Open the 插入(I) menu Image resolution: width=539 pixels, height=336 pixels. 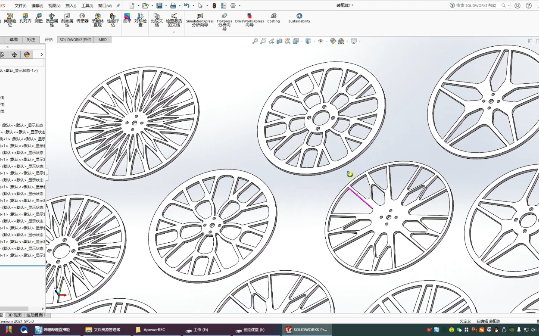(71, 6)
